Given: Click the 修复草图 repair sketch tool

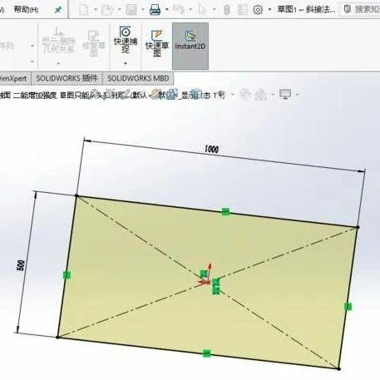Looking at the screenshot, I should click(x=94, y=43).
